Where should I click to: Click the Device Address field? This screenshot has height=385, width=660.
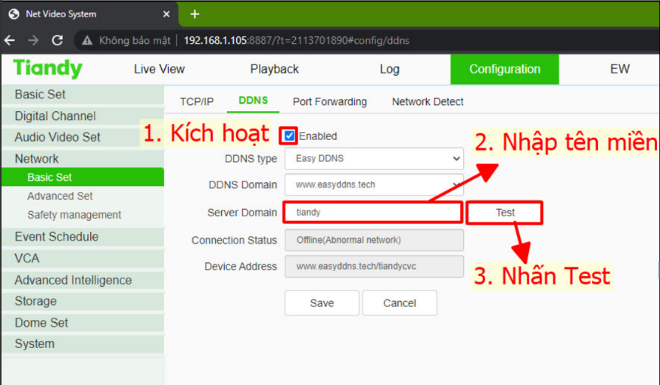coord(374,266)
